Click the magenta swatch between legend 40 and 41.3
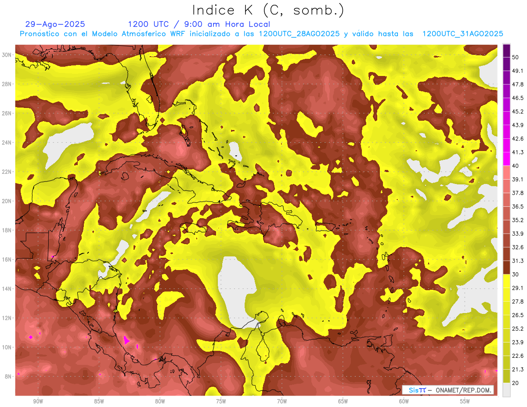Viewport: 527px width, 407px height. [x=507, y=158]
